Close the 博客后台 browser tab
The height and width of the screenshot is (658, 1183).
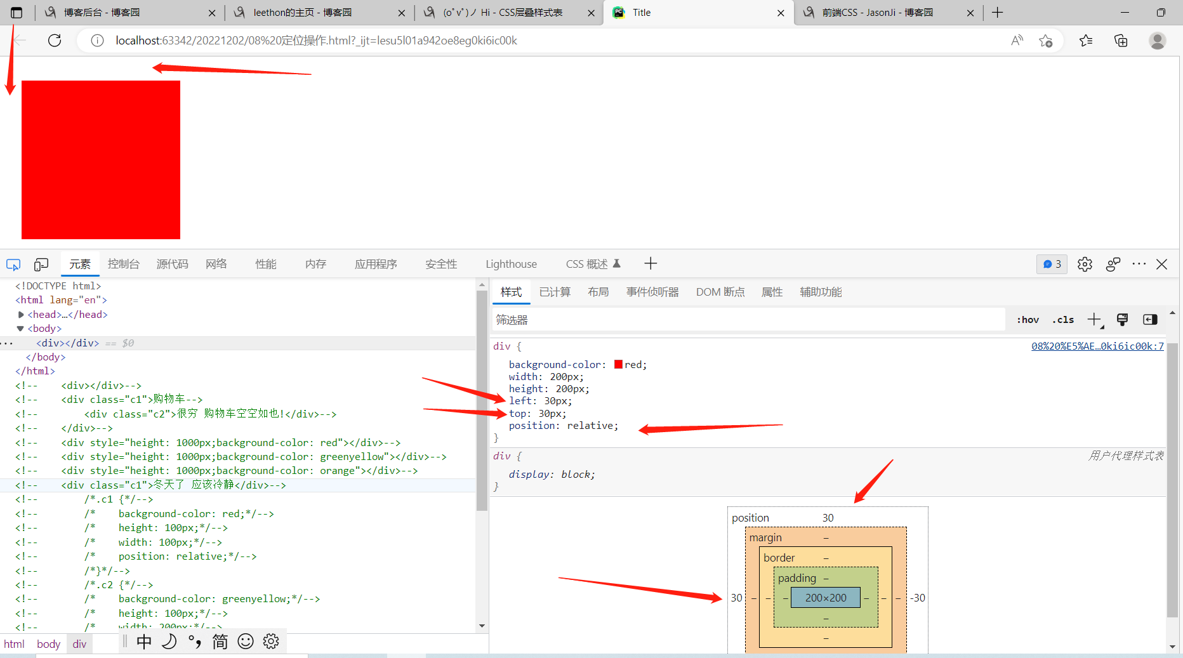pos(212,13)
